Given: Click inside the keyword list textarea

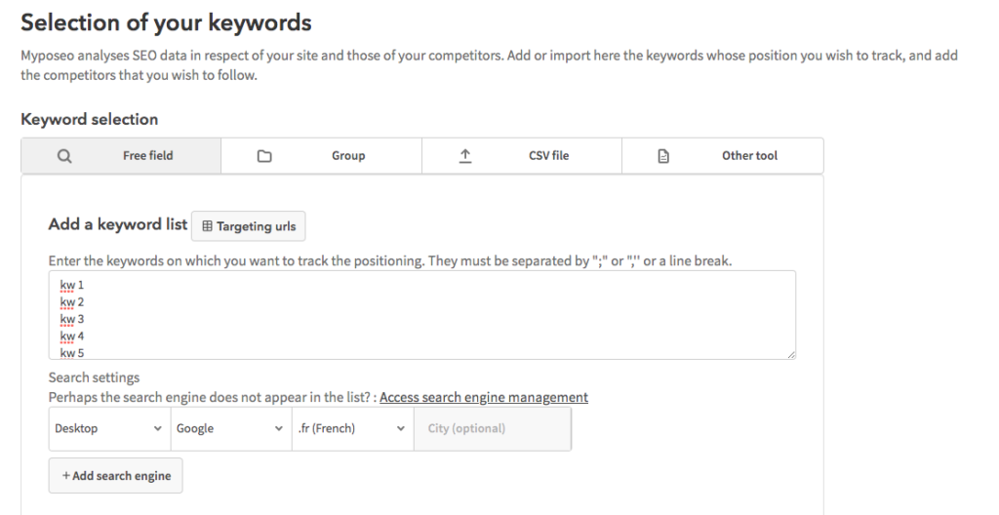Looking at the screenshot, I should 421,315.
